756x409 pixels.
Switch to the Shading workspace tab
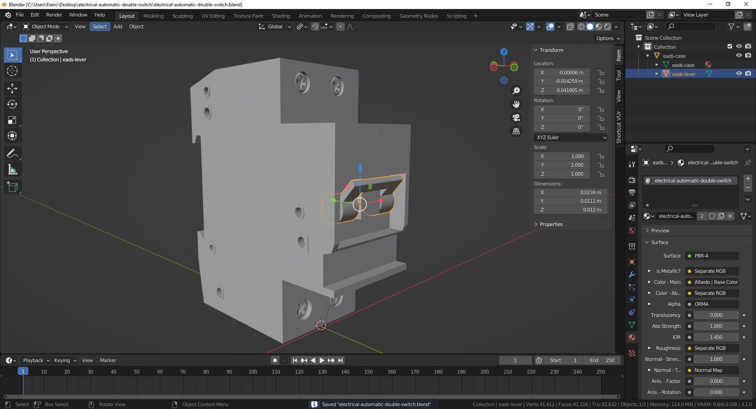[281, 16]
